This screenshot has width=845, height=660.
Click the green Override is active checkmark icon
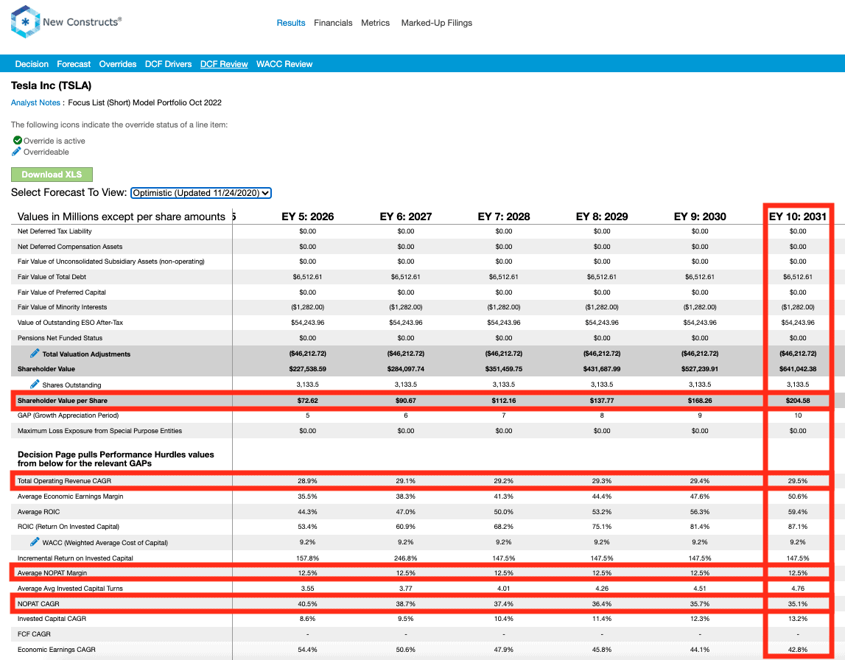coord(17,140)
